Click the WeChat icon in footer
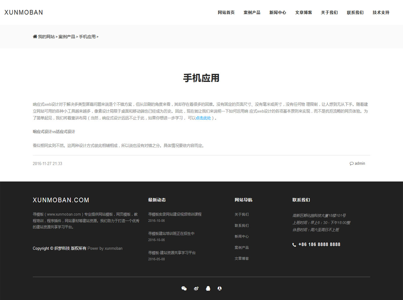Image resolution: width=403 pixels, height=300 pixels. pos(184,289)
